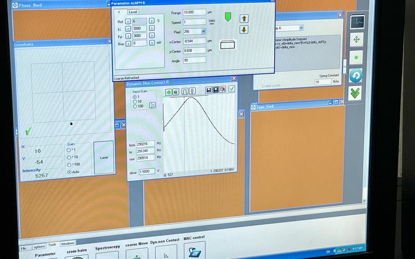The image size is (415, 259).
Task: Increase the Ki value with right arrow
Action: [x=151, y=28]
